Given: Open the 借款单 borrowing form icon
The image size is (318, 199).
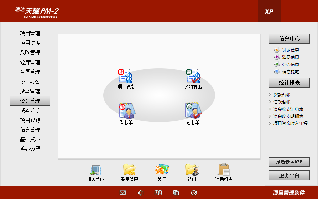Looking at the screenshot, I should [x=126, y=111].
